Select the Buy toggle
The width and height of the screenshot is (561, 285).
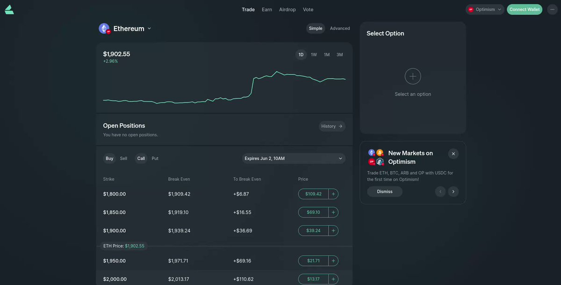pyautogui.click(x=109, y=159)
